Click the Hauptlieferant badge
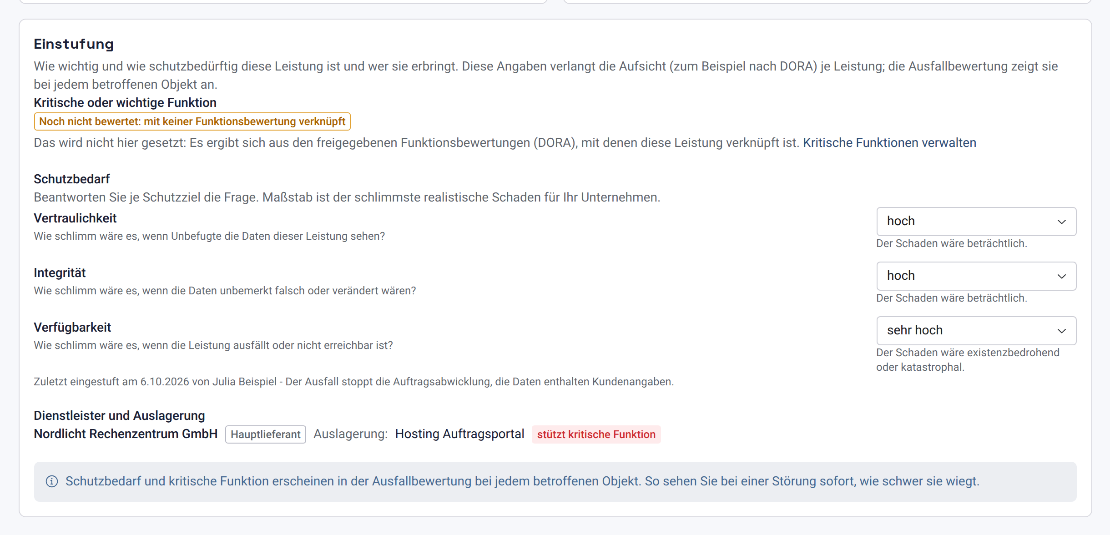Image resolution: width=1110 pixels, height=535 pixels. [x=266, y=434]
